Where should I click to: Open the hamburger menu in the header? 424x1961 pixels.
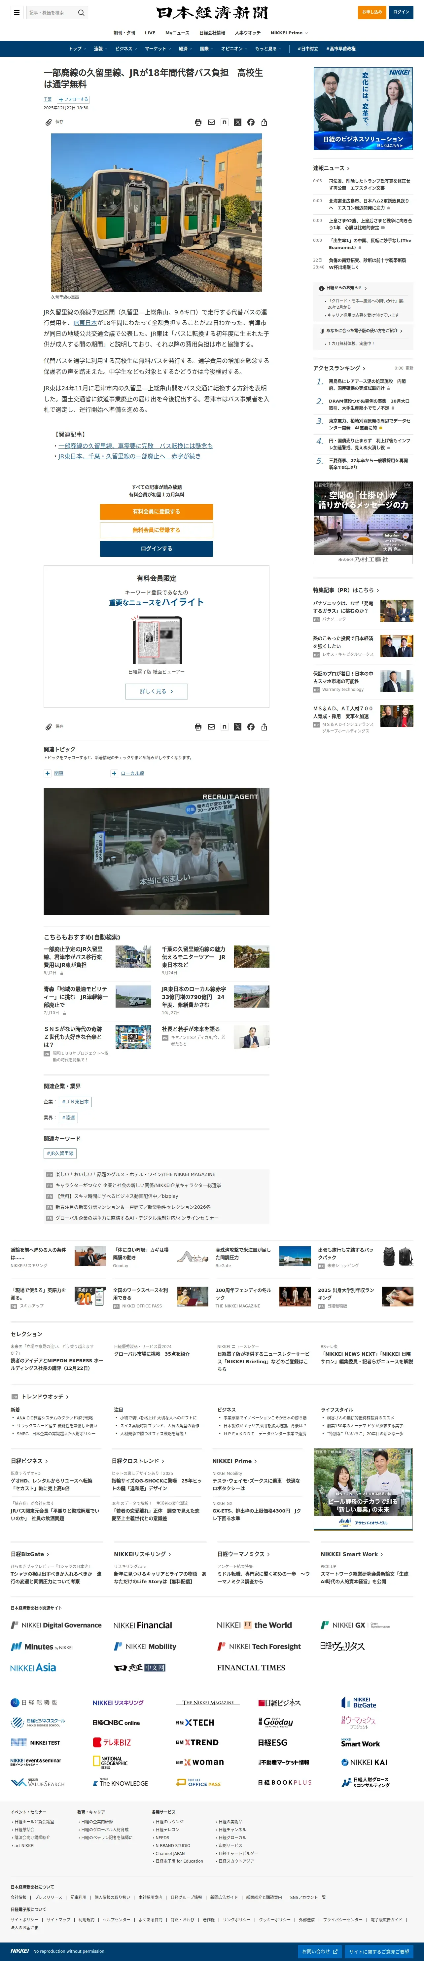pos(17,12)
